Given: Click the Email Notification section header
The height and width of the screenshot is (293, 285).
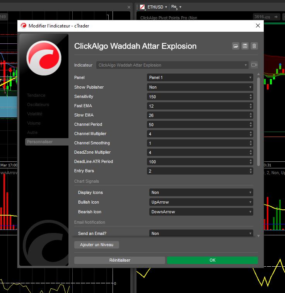Looking at the screenshot, I should [x=90, y=222].
